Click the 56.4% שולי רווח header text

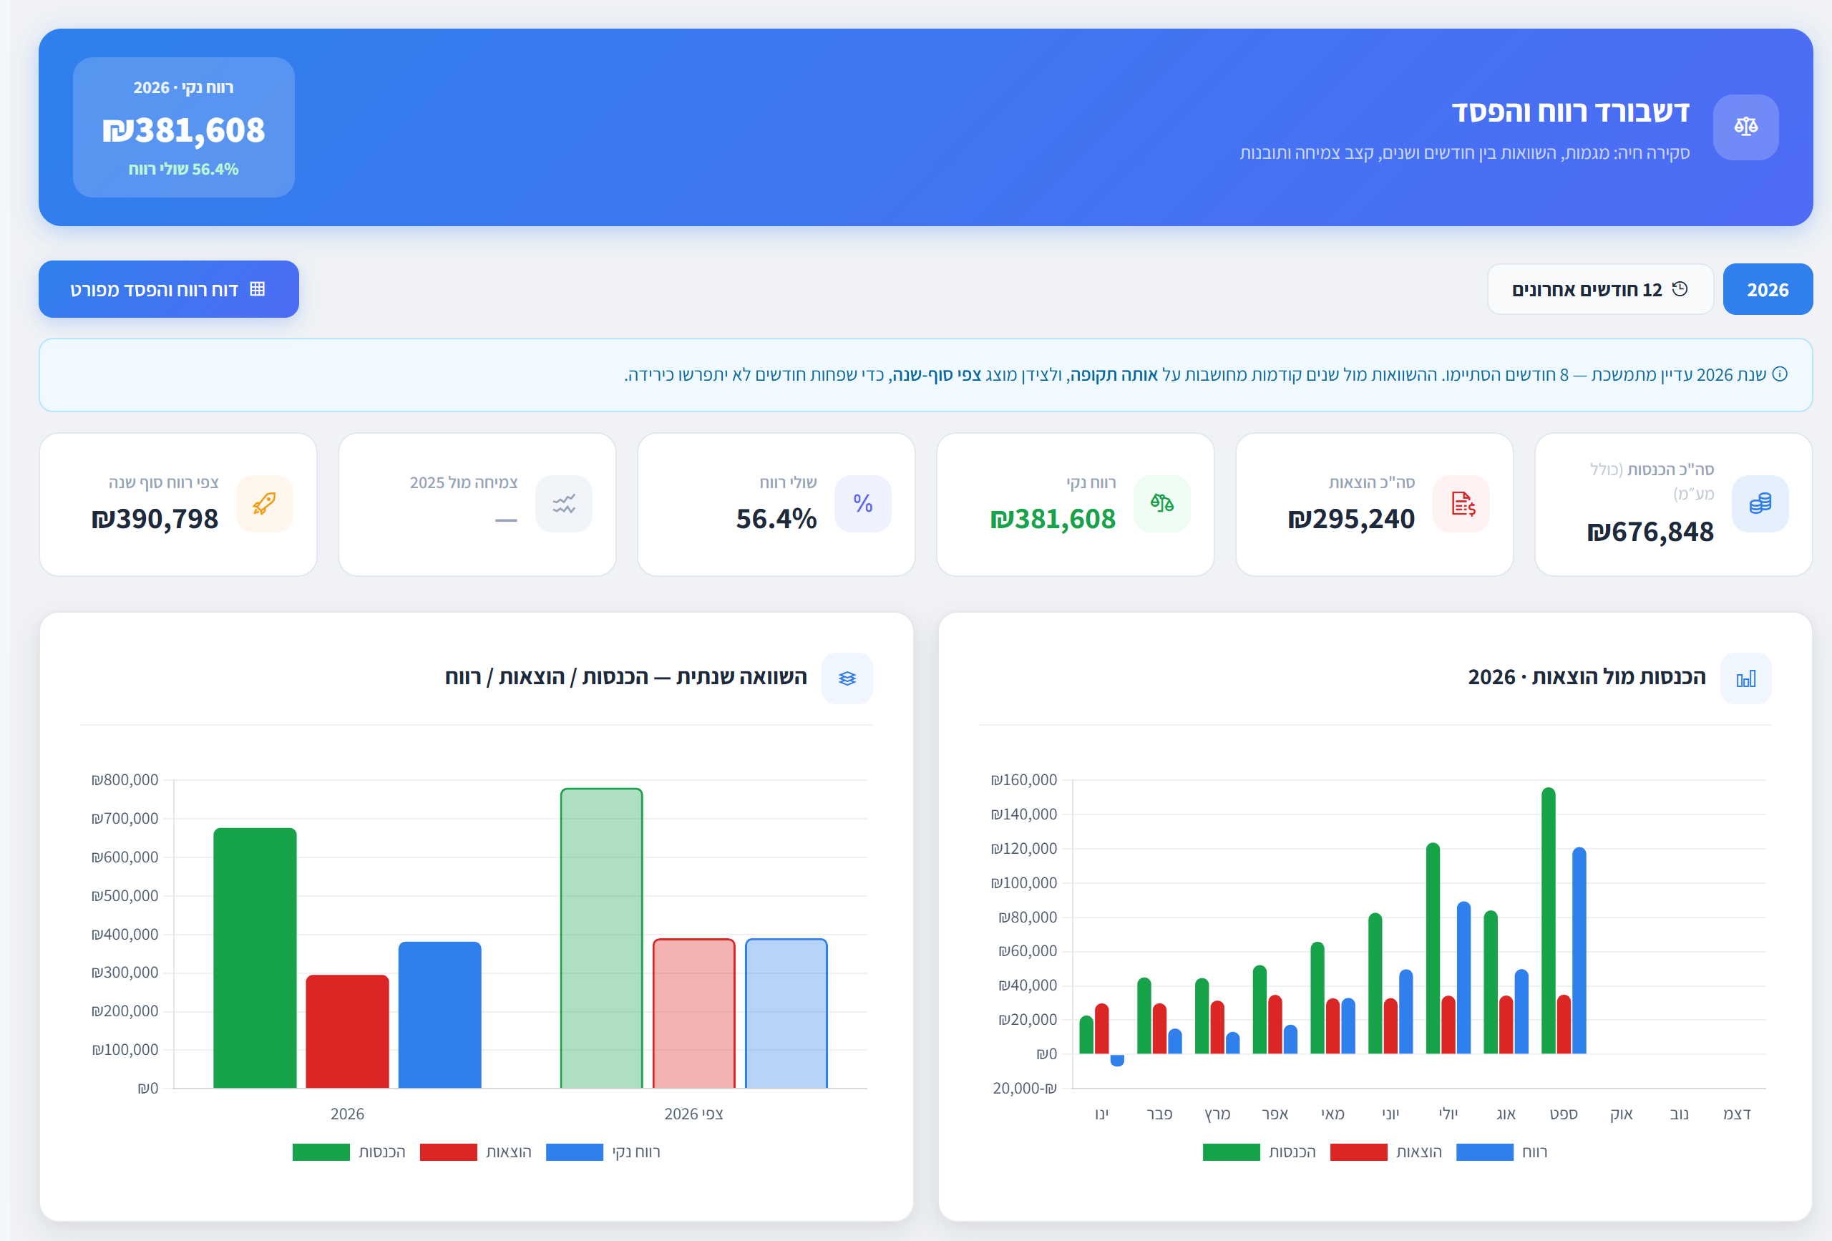point(184,169)
